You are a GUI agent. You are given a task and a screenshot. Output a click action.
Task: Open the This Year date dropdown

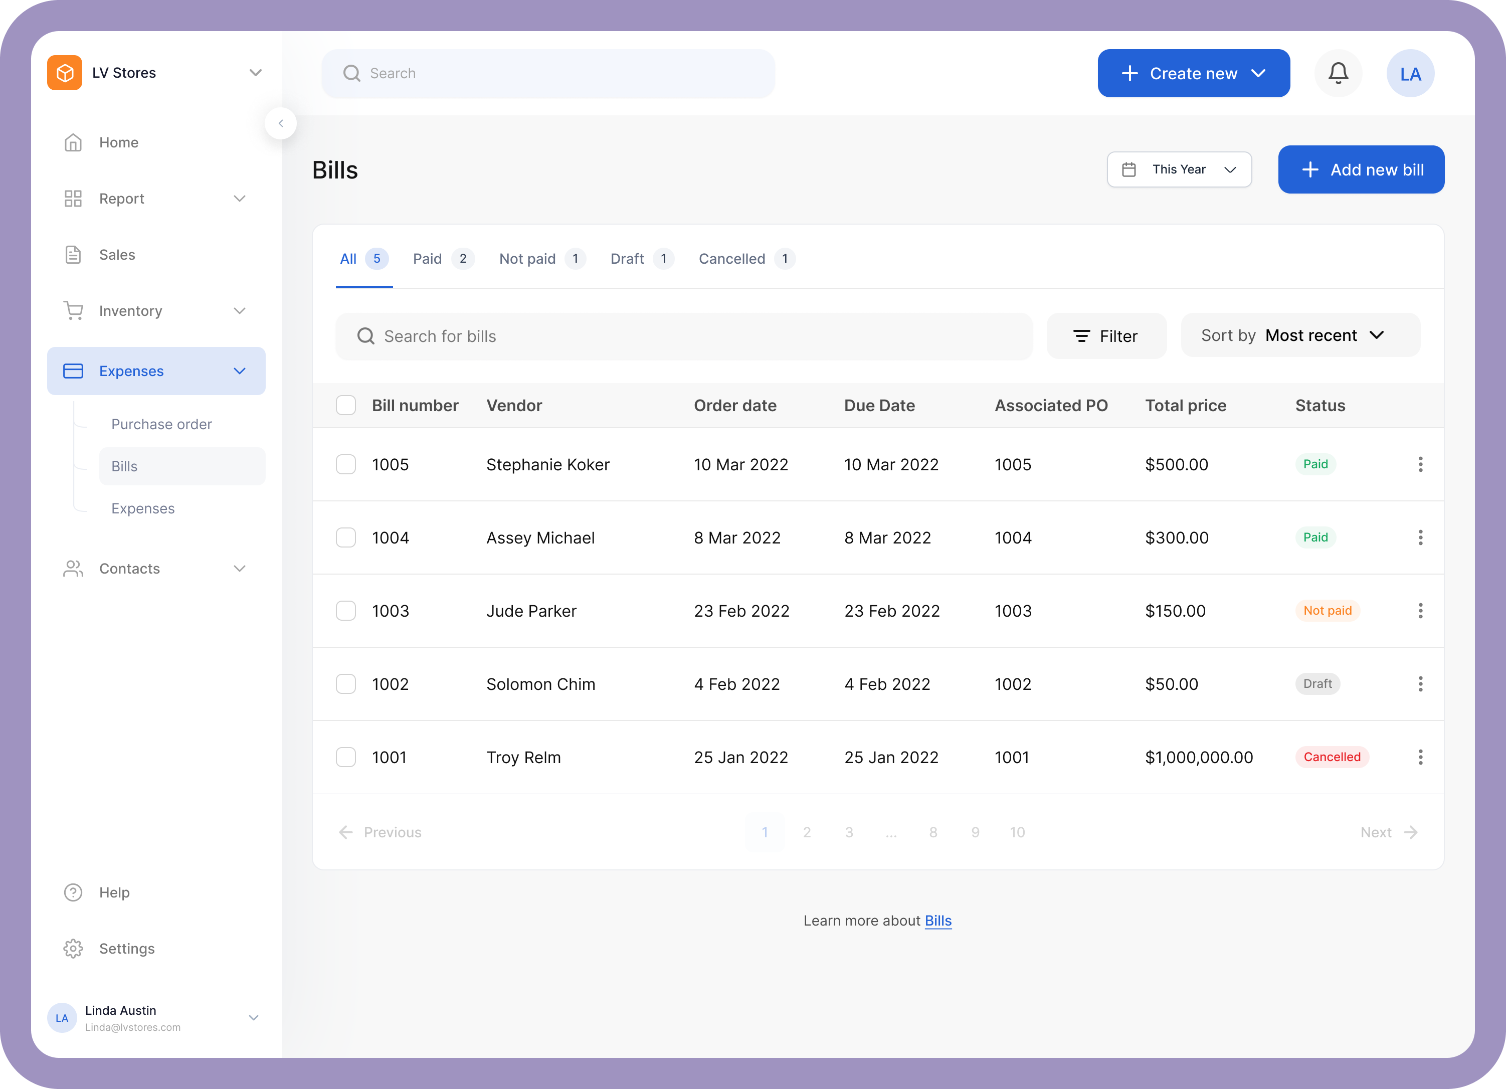[1179, 169]
